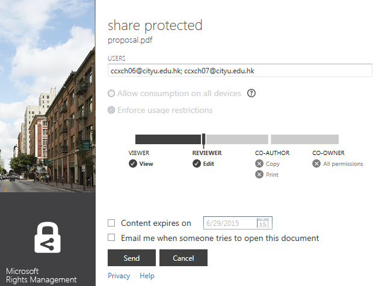Click the expiration date field 6/29/2015
The image size is (376, 286).
pyautogui.click(x=230, y=223)
